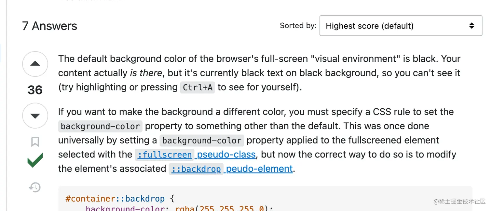Viewport: 492px width, 211px height.
Task: Click background-color code before 'property to something'
Action: coord(100,126)
